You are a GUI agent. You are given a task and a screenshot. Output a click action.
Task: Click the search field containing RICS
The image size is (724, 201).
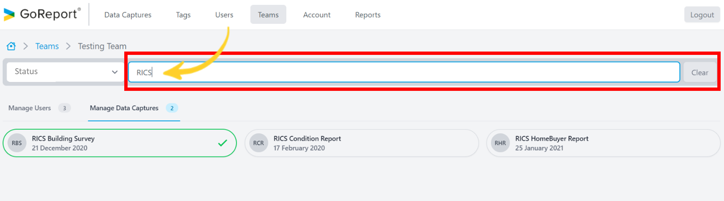pos(404,72)
